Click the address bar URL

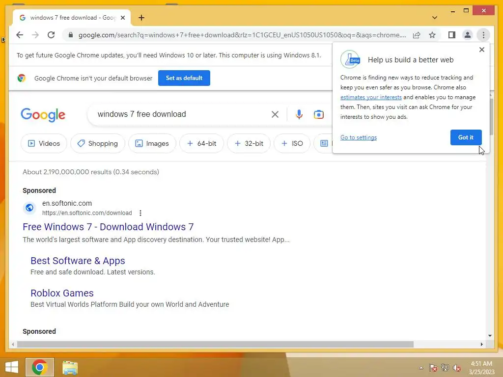[x=242, y=35]
